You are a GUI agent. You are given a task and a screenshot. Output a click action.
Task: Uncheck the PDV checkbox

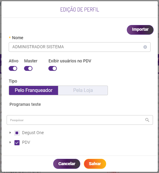[x=17, y=143]
